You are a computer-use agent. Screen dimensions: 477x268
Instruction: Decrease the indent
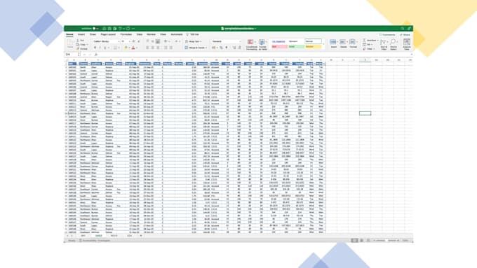click(x=166, y=48)
